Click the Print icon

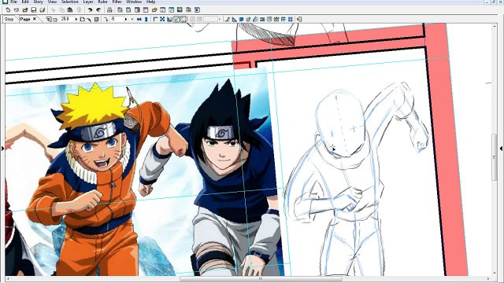click(x=109, y=10)
